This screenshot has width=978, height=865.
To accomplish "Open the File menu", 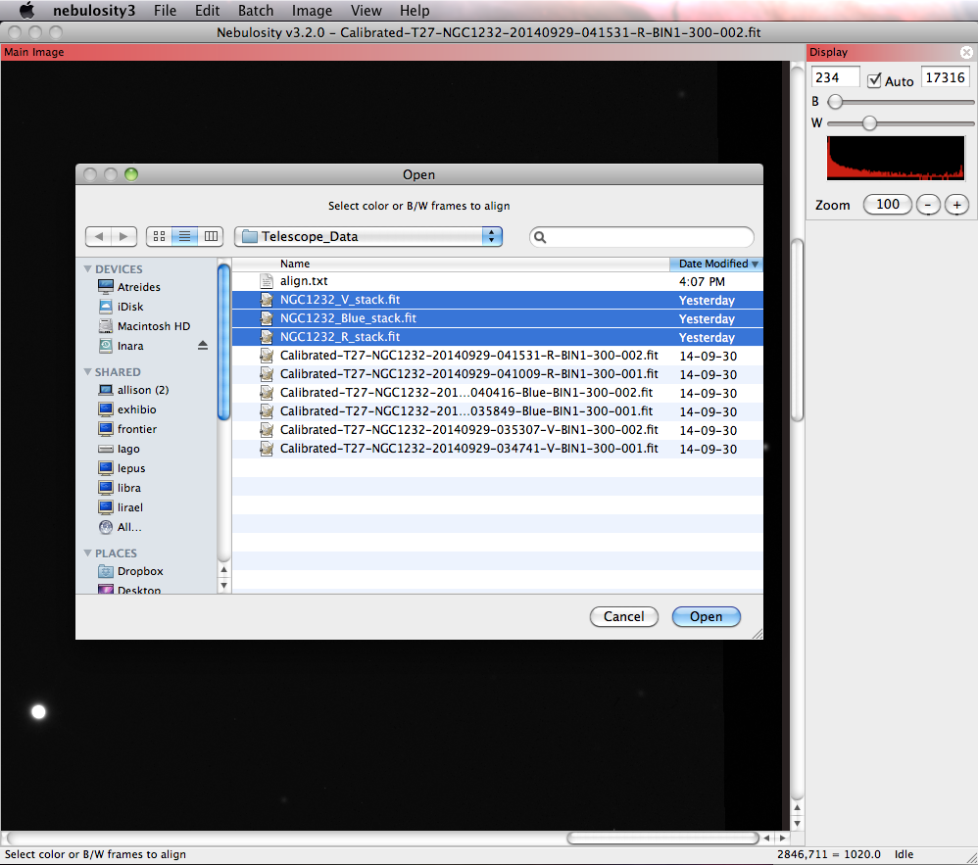I will [165, 11].
